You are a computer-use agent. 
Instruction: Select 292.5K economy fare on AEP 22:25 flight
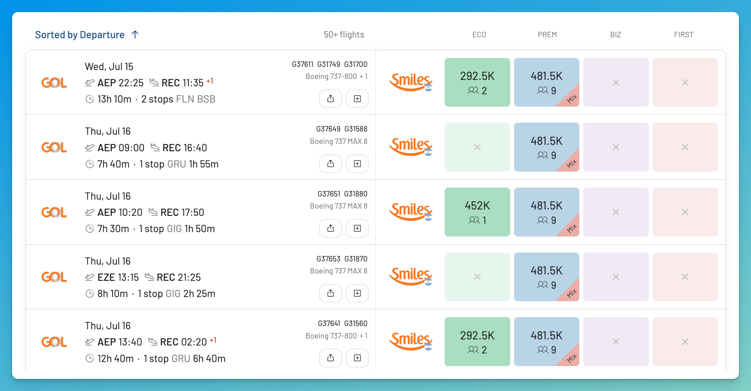coord(477,82)
